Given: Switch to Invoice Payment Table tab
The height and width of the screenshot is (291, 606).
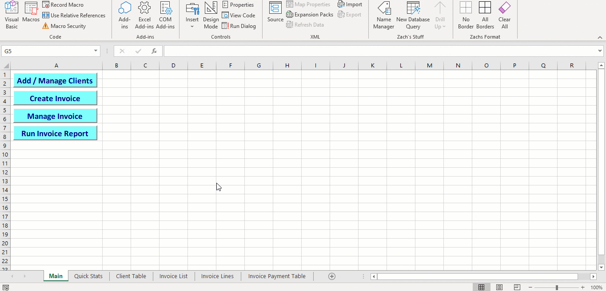Looking at the screenshot, I should tap(277, 276).
